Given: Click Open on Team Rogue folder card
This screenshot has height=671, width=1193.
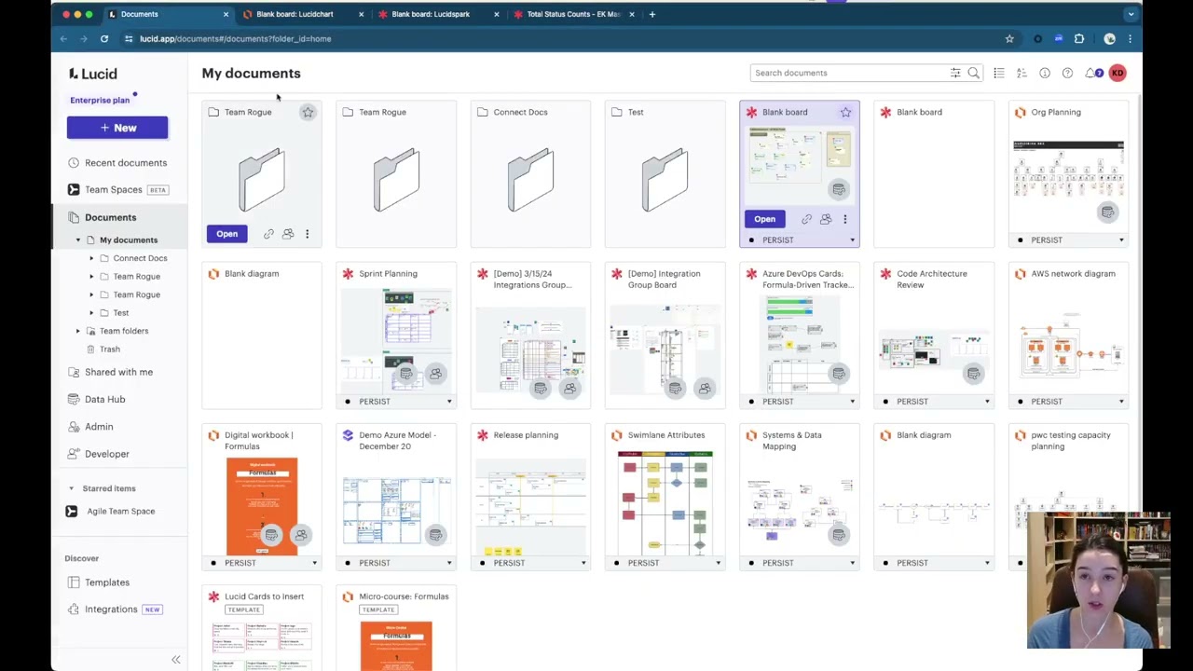Looking at the screenshot, I should tap(226, 234).
